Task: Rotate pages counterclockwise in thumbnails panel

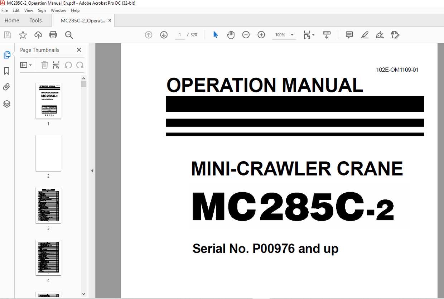Action: [x=68, y=65]
